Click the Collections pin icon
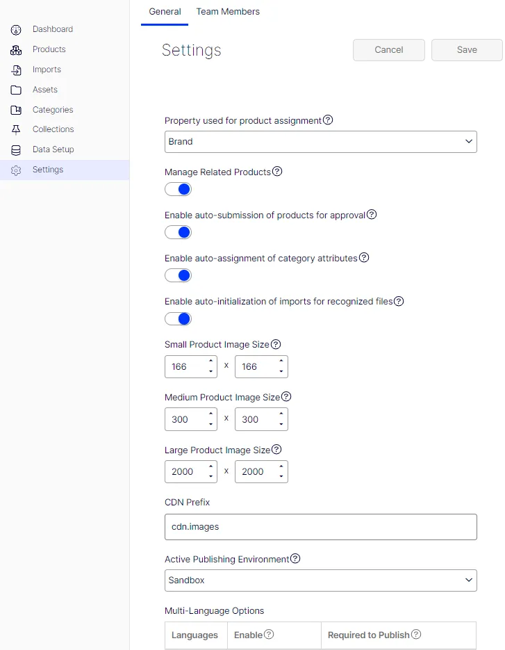Screen dimensions: 505x650 tap(16, 130)
